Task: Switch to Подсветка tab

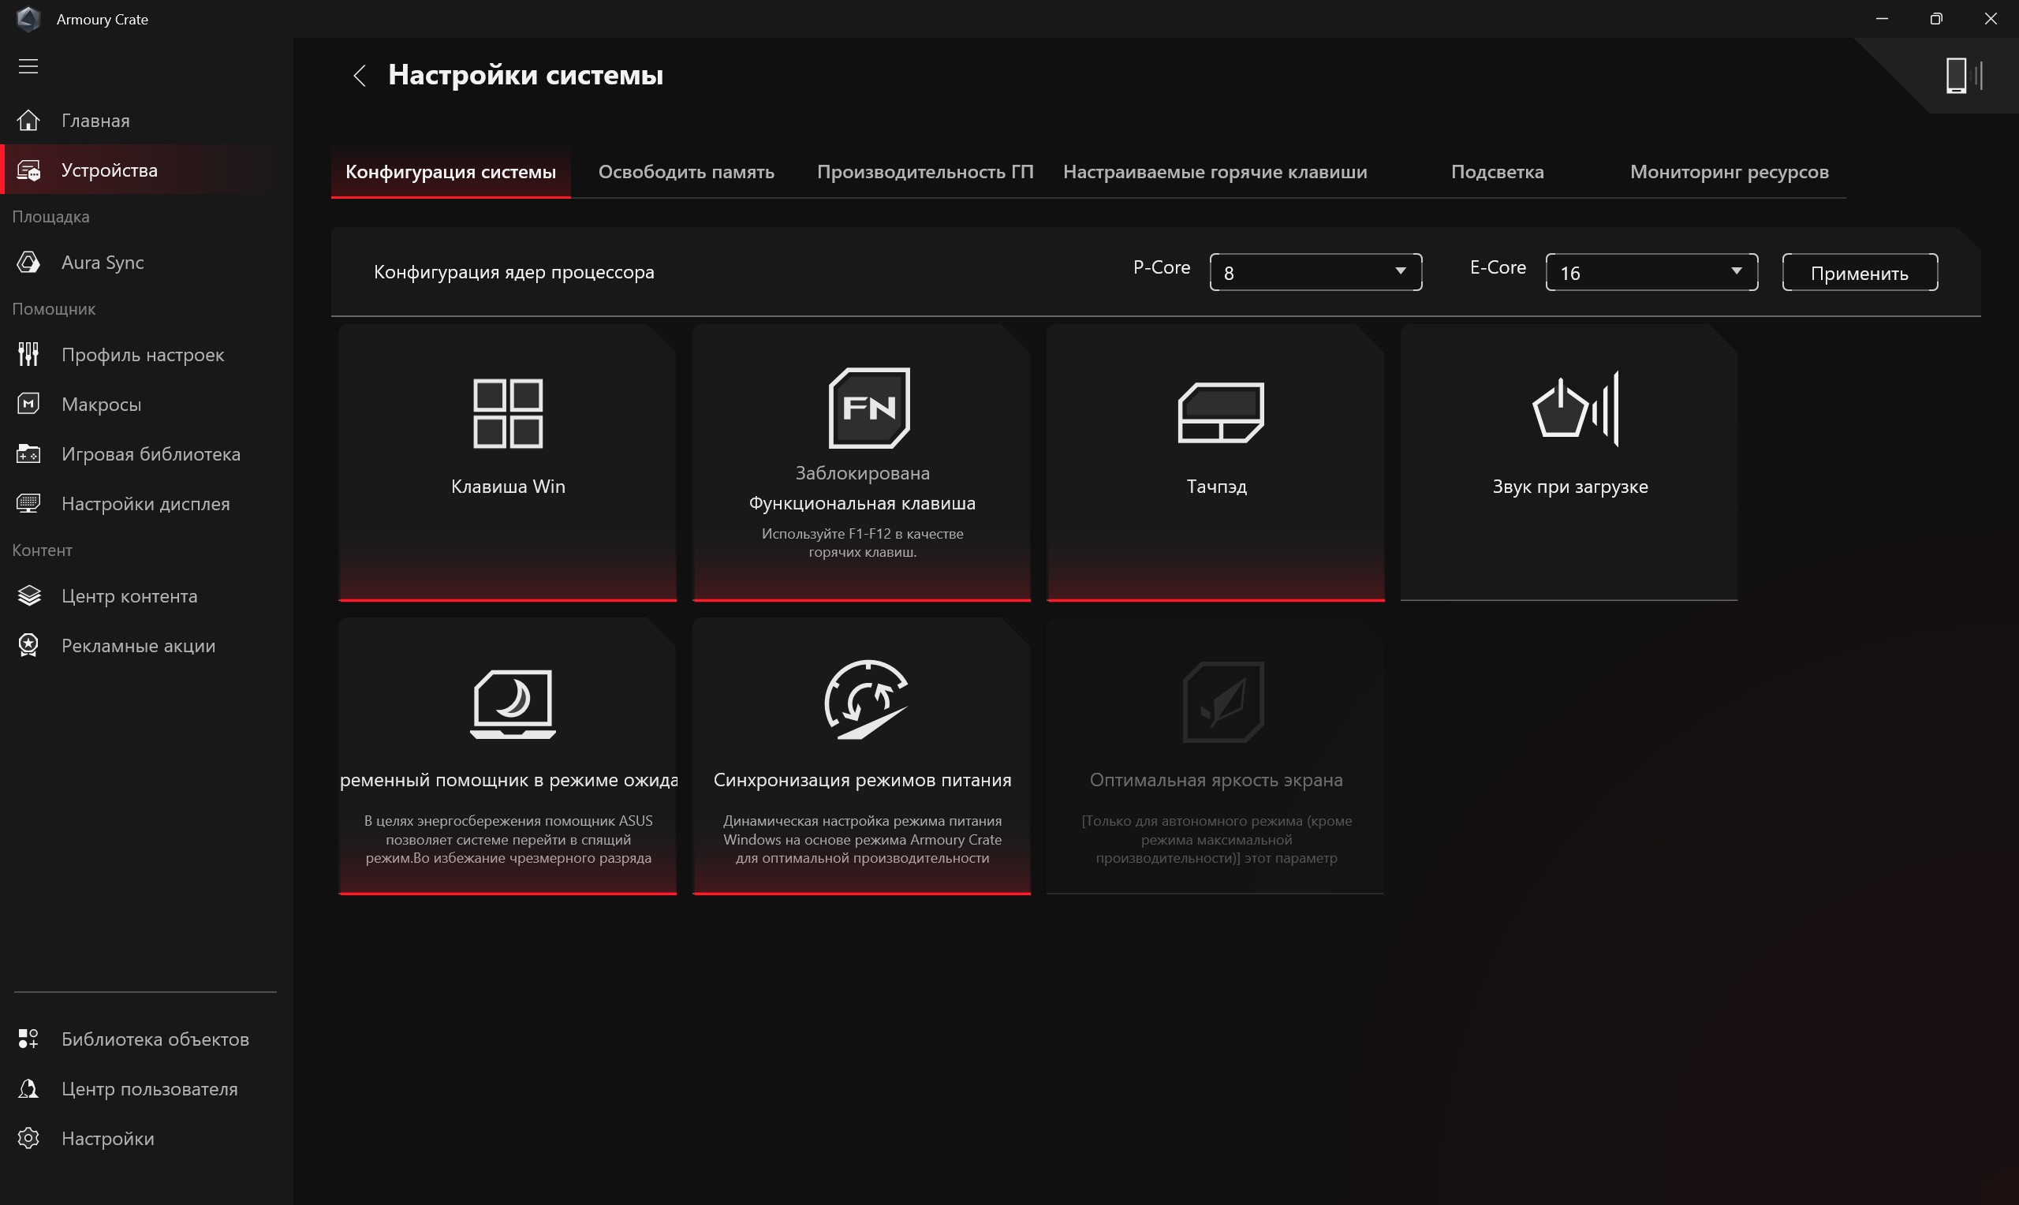Action: point(1497,172)
